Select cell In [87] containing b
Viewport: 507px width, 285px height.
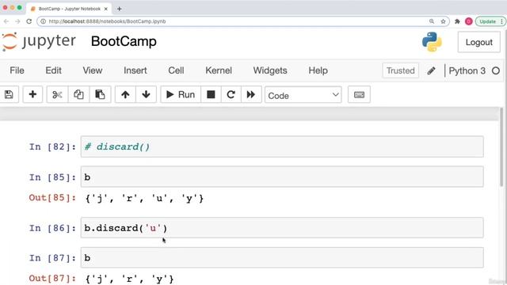point(282,257)
